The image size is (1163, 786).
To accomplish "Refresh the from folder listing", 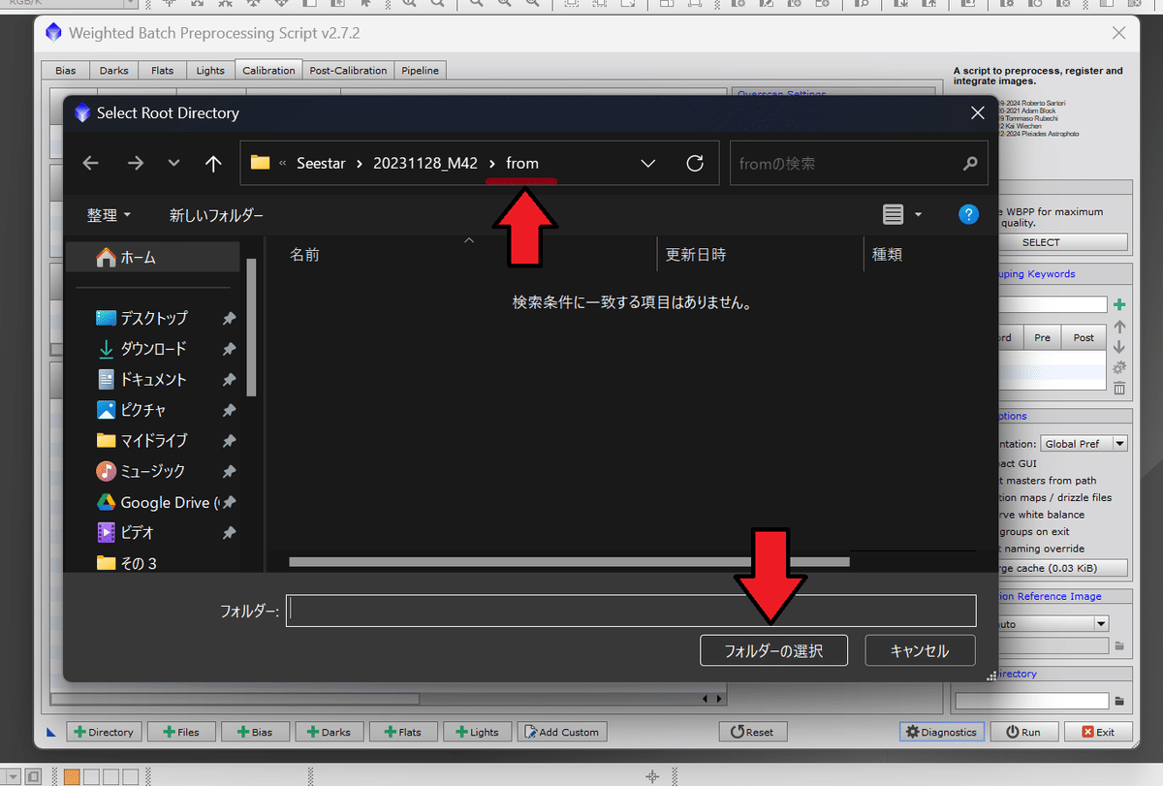I will click(695, 164).
